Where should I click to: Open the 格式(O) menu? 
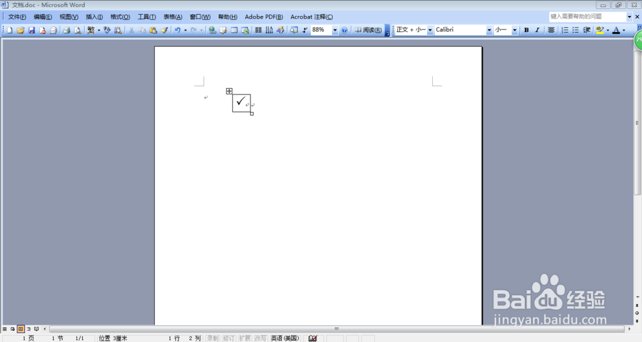tap(121, 17)
